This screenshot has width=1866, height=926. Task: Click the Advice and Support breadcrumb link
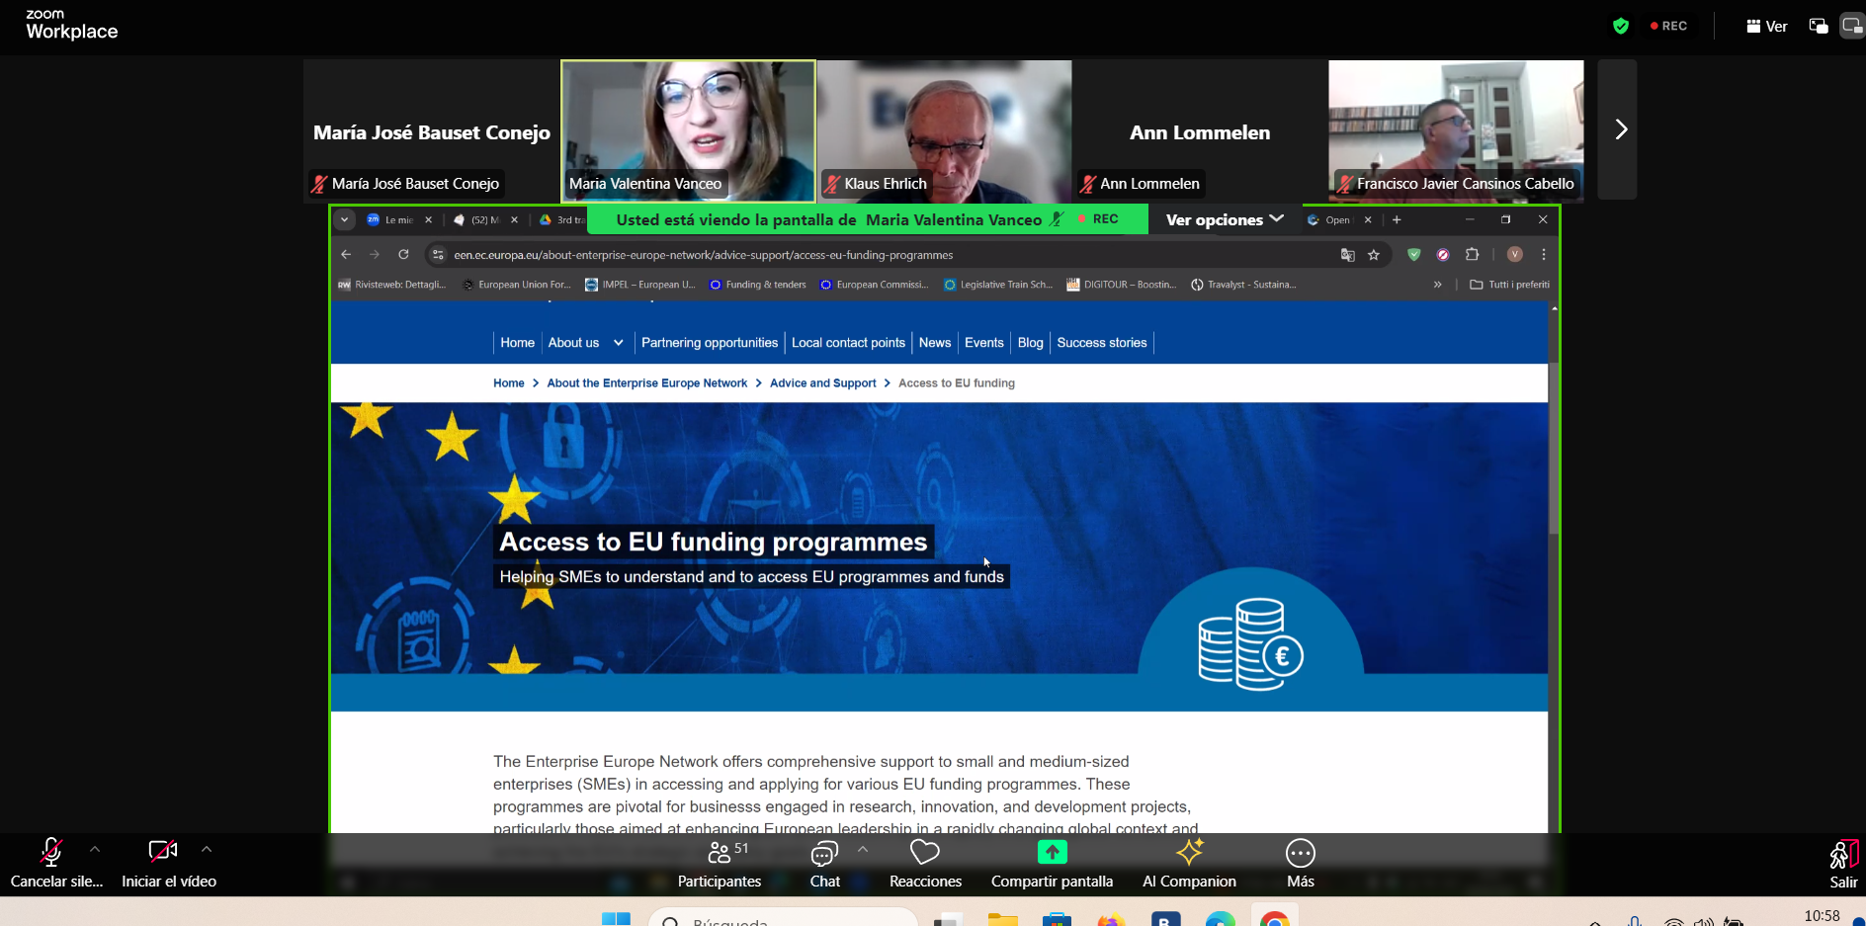822,383
